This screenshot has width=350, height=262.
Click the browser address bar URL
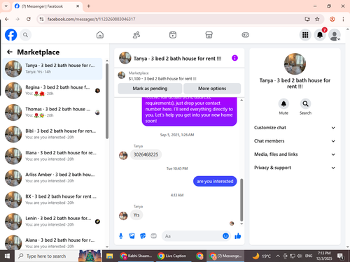tap(91, 19)
